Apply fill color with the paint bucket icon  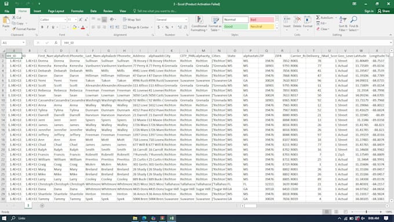pyautogui.click(x=74, y=27)
